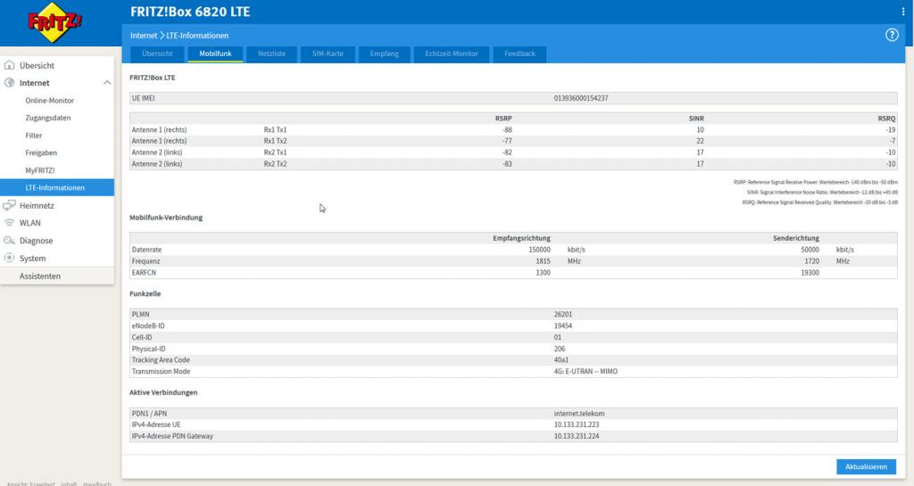Click the Rx1 Tx2 row label

tap(275, 141)
